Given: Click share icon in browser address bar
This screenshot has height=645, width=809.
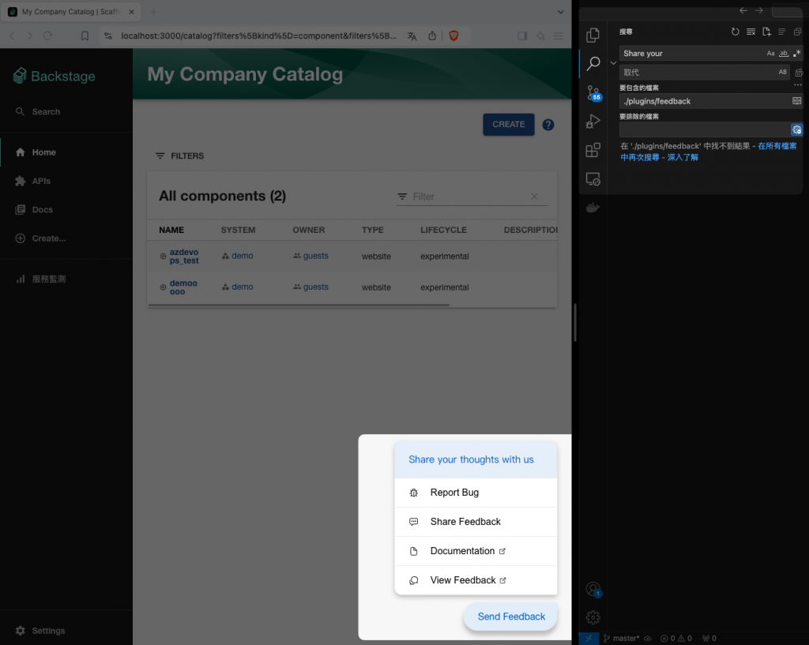Looking at the screenshot, I should tap(432, 36).
